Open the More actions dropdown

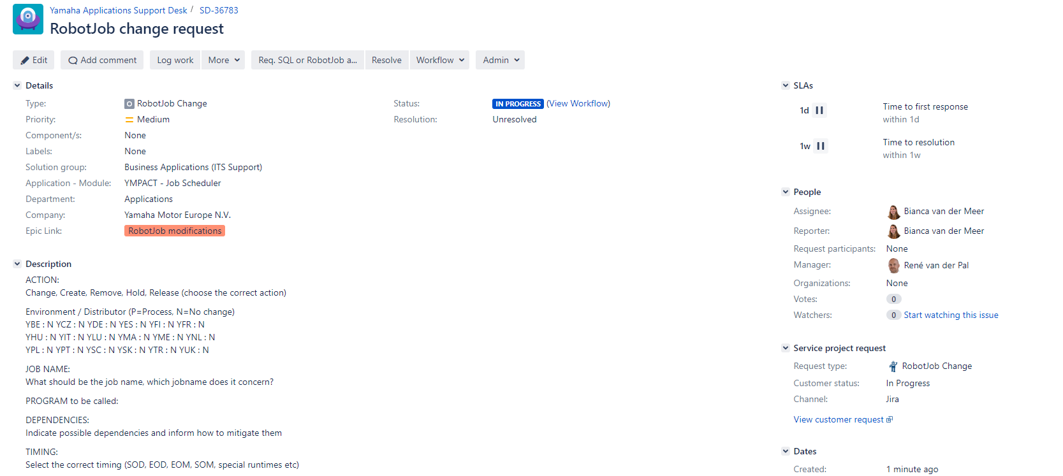223,60
